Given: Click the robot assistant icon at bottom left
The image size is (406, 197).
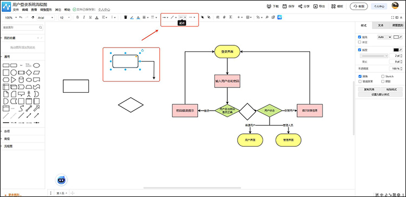Looking at the screenshot, I should coord(61,180).
